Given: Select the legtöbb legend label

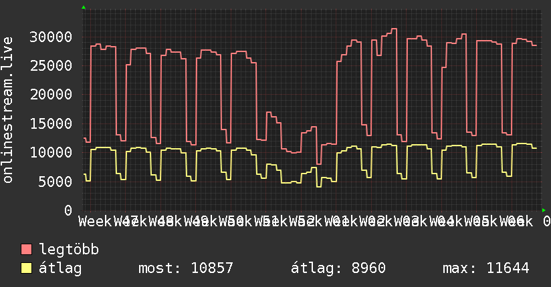Looking at the screenshot, I should (x=69, y=250).
